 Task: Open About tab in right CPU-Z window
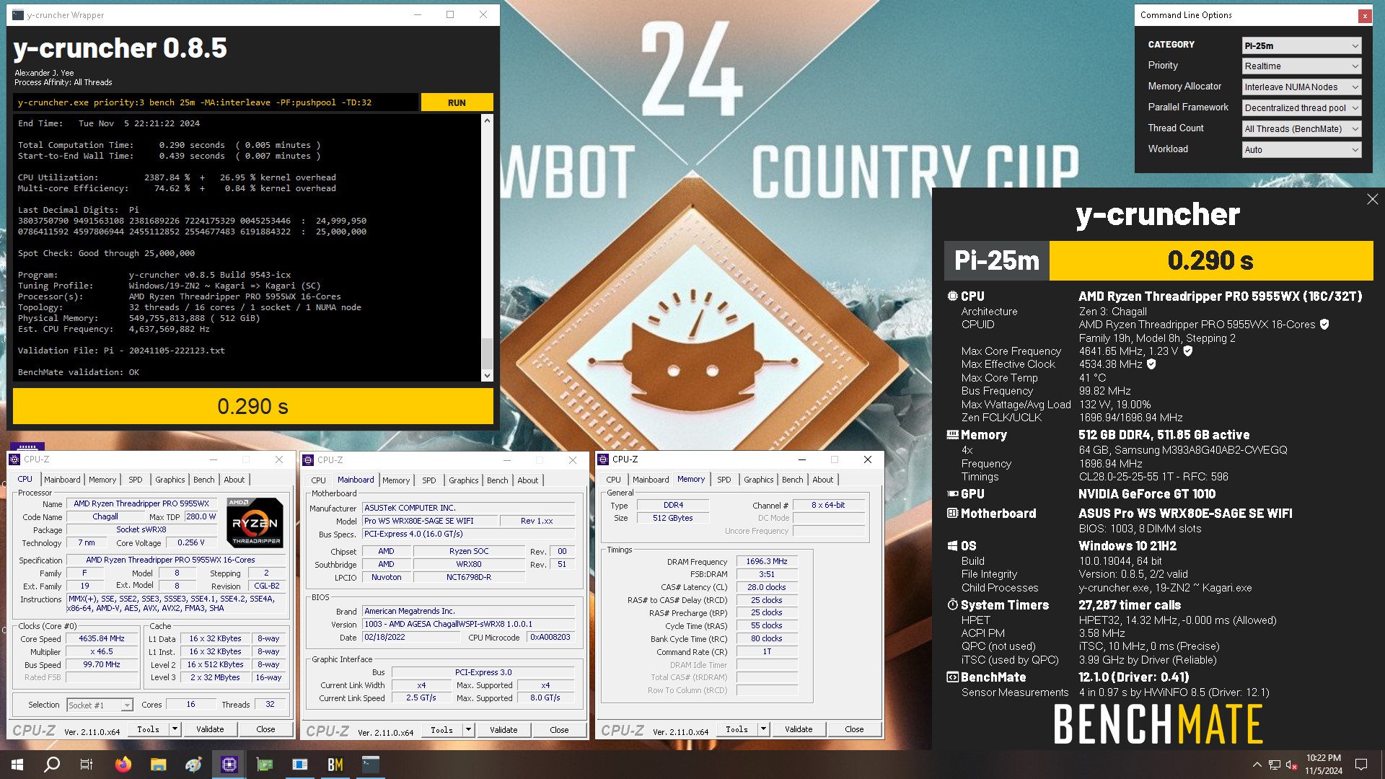[x=823, y=480]
